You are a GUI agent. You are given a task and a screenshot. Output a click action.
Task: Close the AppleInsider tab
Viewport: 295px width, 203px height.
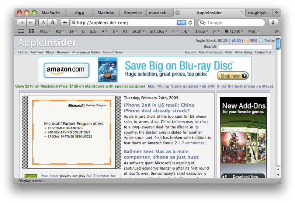pos(177,13)
